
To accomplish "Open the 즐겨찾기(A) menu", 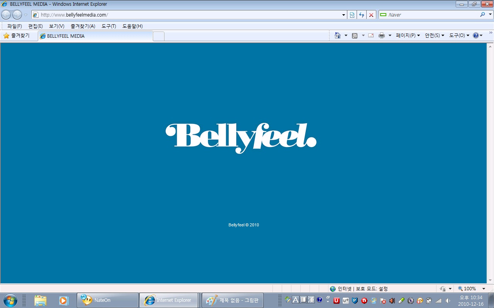I will click(x=83, y=26).
